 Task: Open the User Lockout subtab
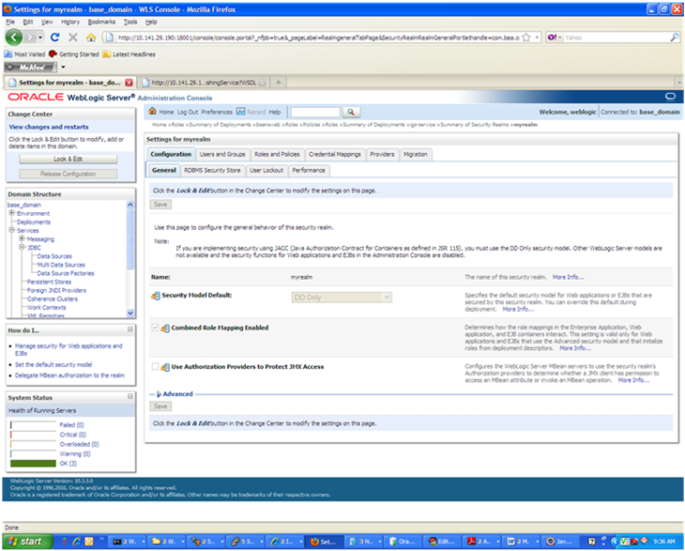click(266, 171)
